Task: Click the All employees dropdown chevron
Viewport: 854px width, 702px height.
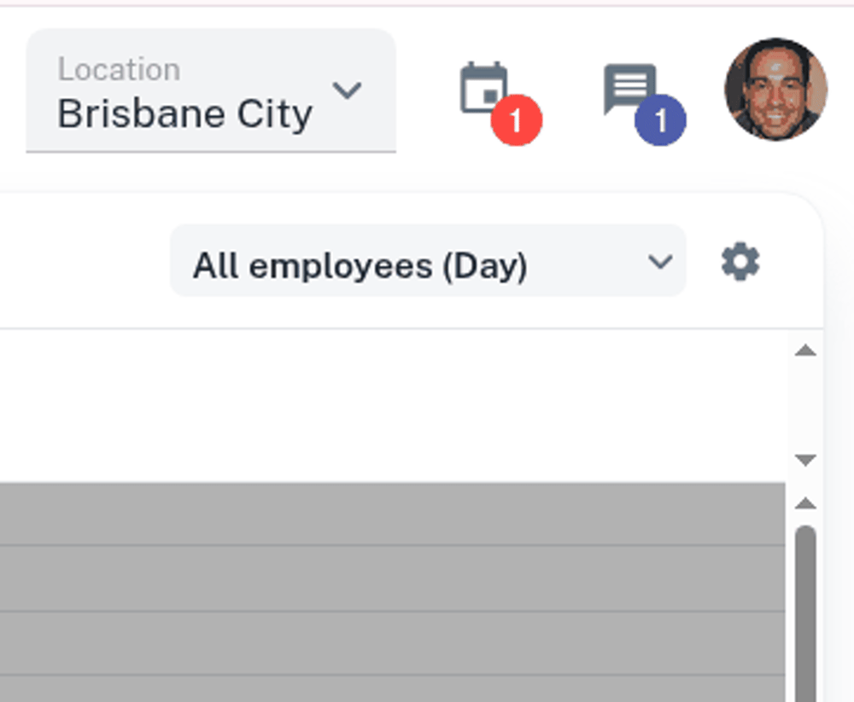Action: [x=660, y=262]
